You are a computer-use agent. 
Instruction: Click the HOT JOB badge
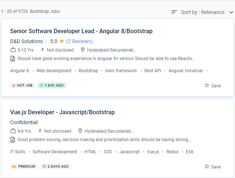point(22,85)
